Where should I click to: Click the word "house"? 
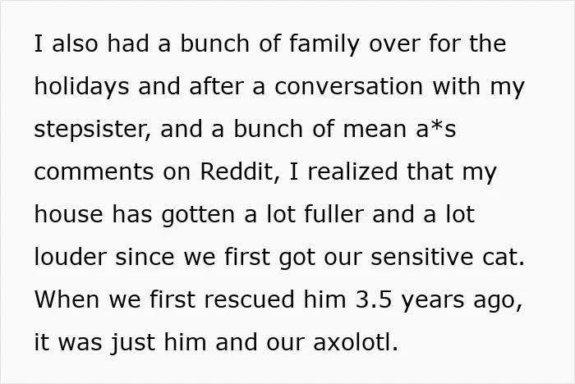click(x=68, y=214)
